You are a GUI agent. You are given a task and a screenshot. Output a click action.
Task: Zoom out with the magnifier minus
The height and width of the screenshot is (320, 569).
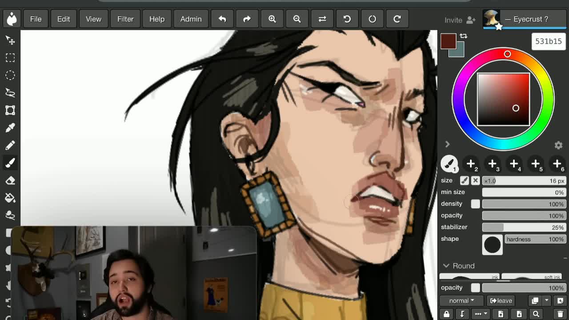pyautogui.click(x=297, y=19)
